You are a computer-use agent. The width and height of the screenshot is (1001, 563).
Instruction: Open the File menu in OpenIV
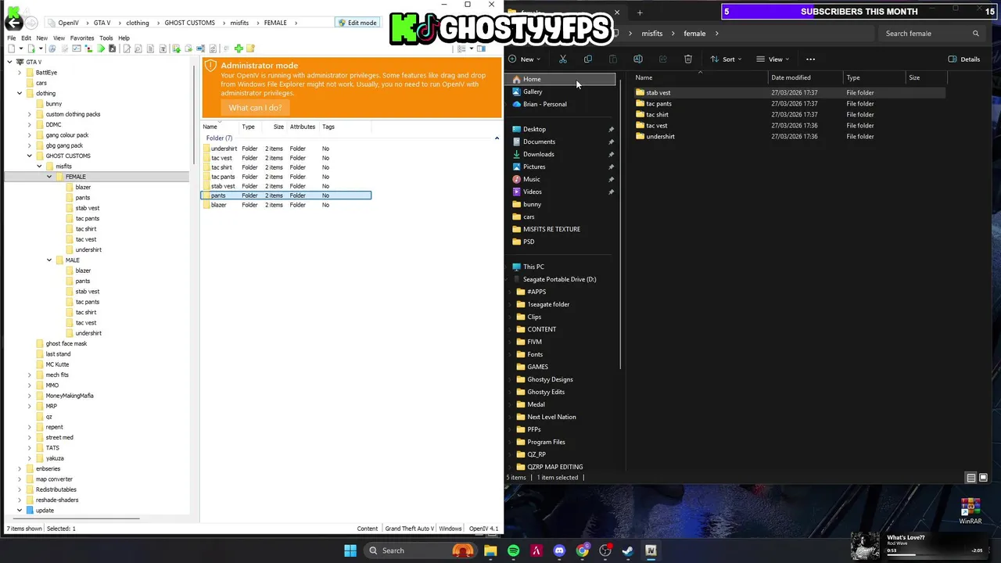pyautogui.click(x=12, y=38)
